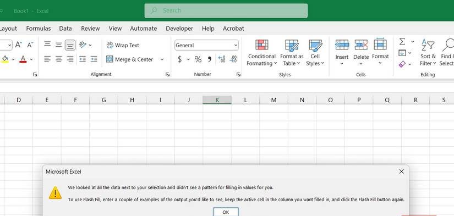Click OK in the Flash Fill dialog
454x216 pixels.
tap(226, 212)
